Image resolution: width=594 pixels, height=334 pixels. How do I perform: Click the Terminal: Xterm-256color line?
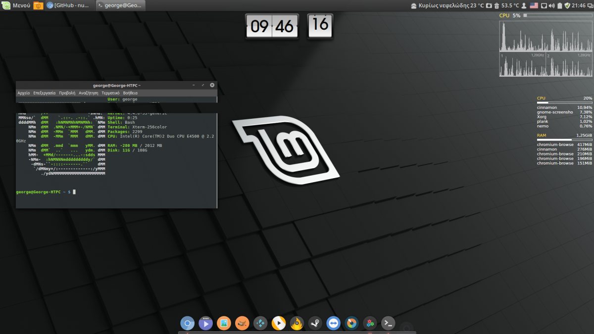point(137,127)
